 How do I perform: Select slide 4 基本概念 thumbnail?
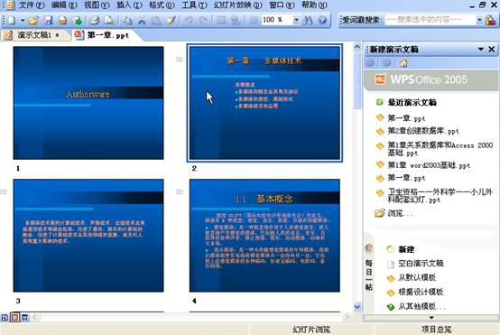click(x=264, y=236)
